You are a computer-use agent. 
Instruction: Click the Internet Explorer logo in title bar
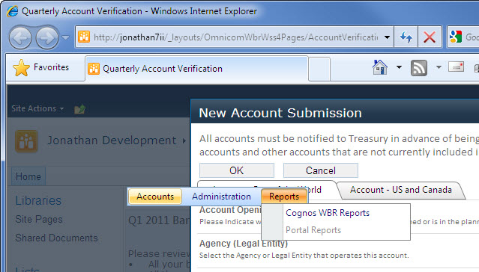(13, 11)
